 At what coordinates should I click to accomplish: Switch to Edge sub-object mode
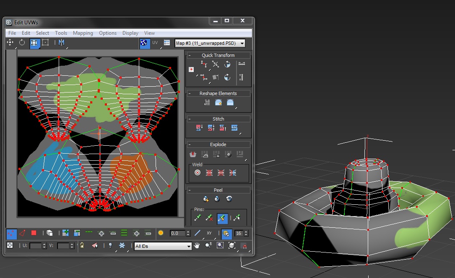pos(22,233)
